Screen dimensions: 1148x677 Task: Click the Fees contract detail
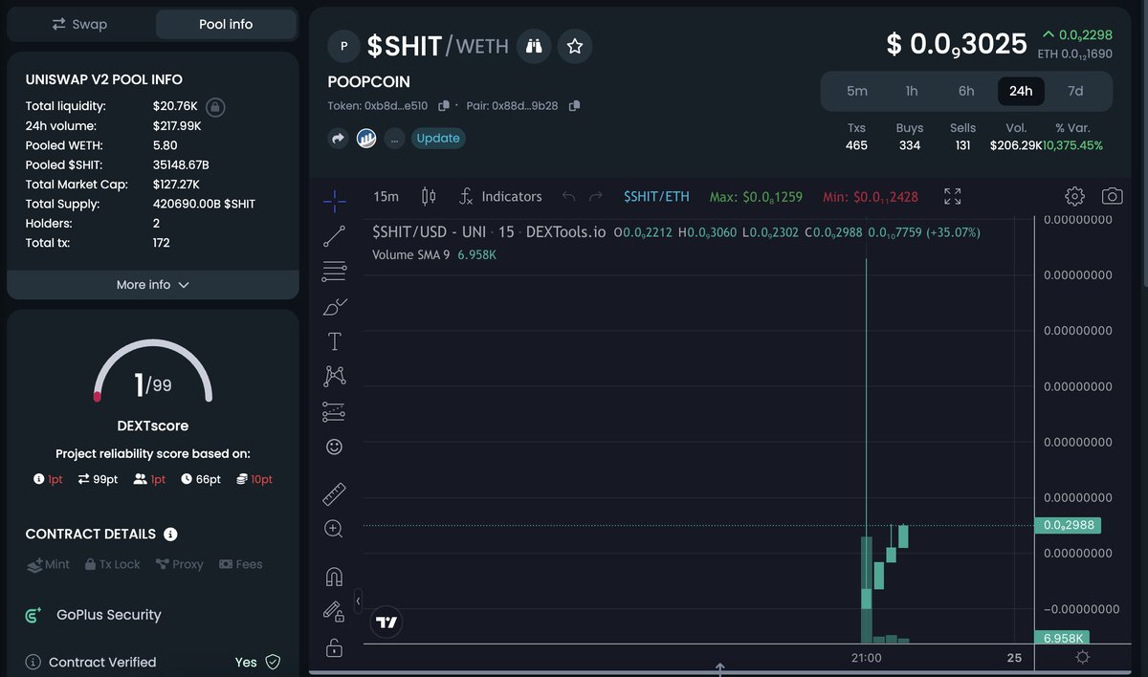point(241,564)
